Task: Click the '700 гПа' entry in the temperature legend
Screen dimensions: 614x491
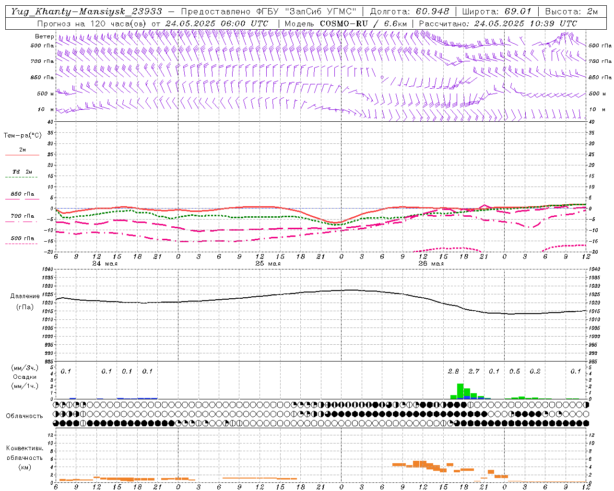Action: click(x=23, y=216)
